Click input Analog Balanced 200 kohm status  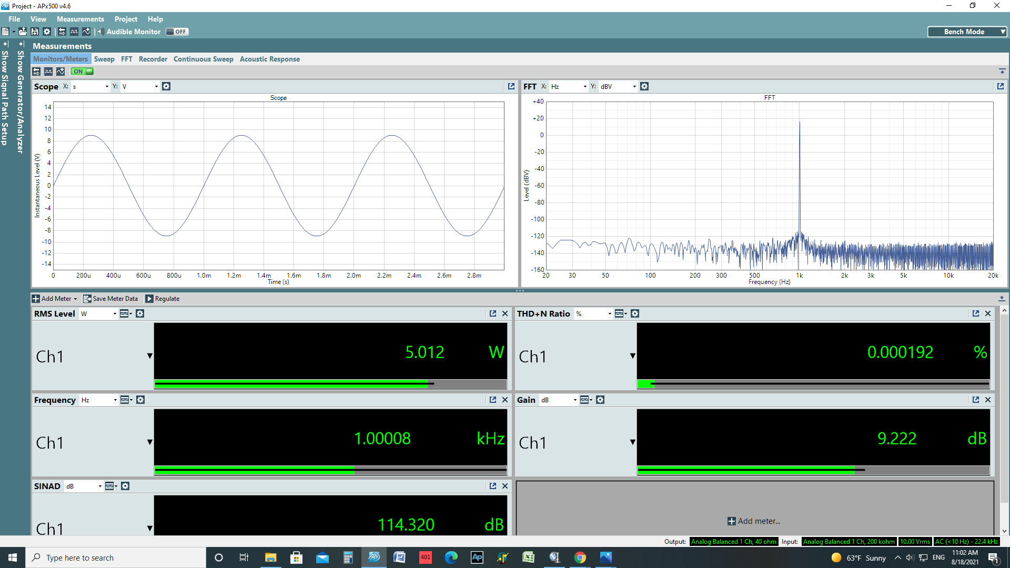(x=849, y=542)
